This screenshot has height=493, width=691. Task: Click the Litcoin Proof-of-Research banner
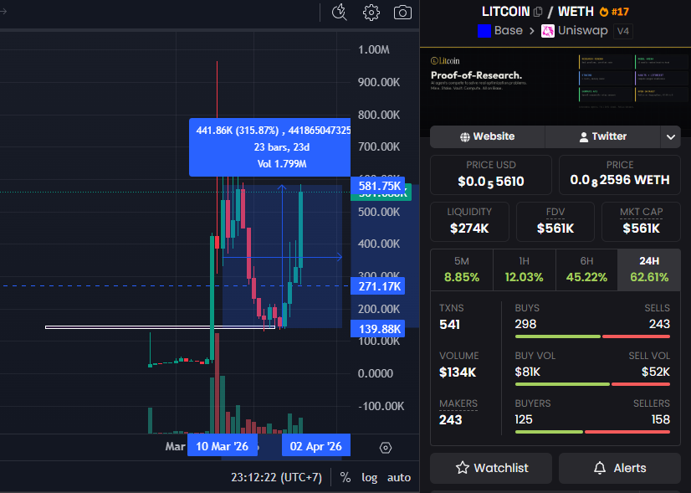555,86
